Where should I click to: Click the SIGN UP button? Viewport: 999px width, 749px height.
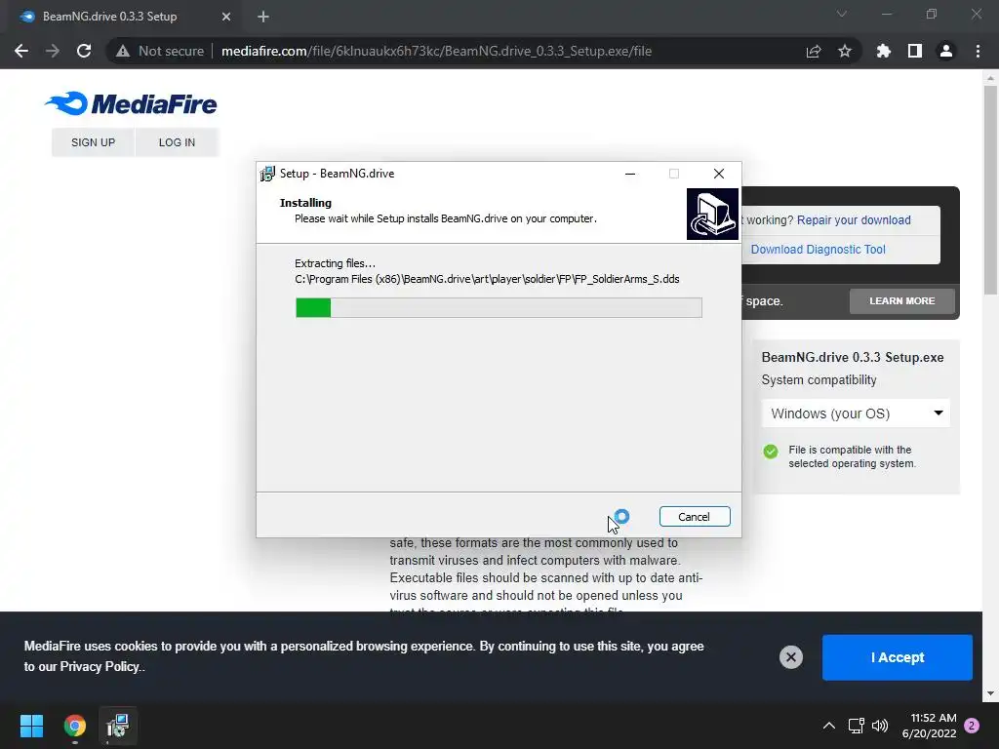93,142
